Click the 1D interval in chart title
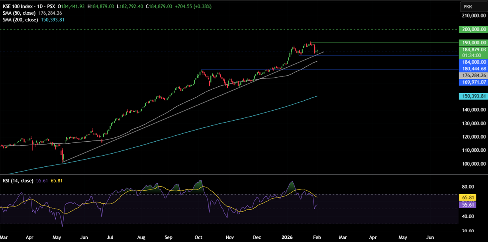Viewport: 488px width, 242px height. pyautogui.click(x=41, y=7)
